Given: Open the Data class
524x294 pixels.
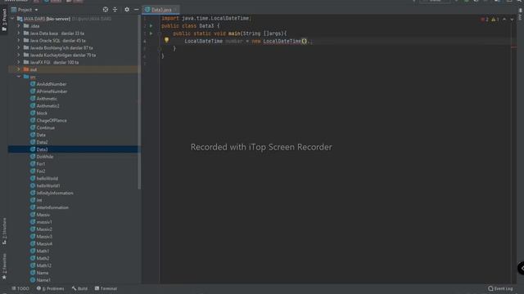Looking at the screenshot, I should [x=38, y=135].
